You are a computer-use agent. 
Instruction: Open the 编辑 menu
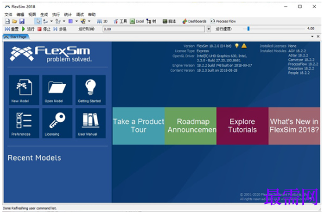point(20,14)
